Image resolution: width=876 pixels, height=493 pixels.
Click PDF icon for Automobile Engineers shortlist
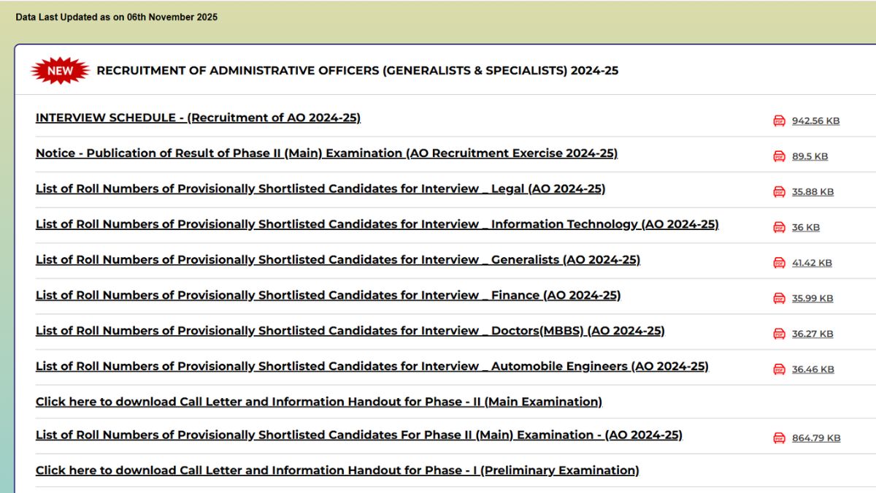click(x=779, y=370)
